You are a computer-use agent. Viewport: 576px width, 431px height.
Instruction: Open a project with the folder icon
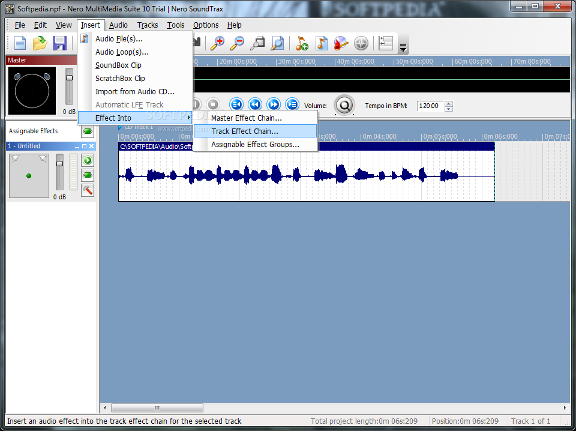pyautogui.click(x=40, y=43)
